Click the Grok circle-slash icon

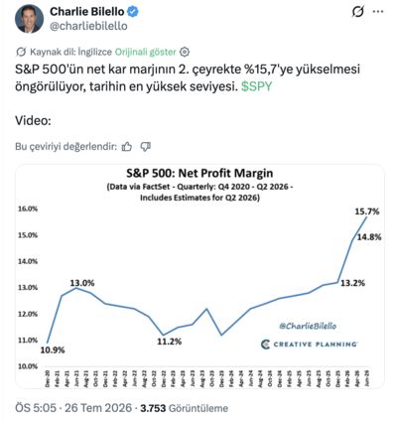(358, 12)
